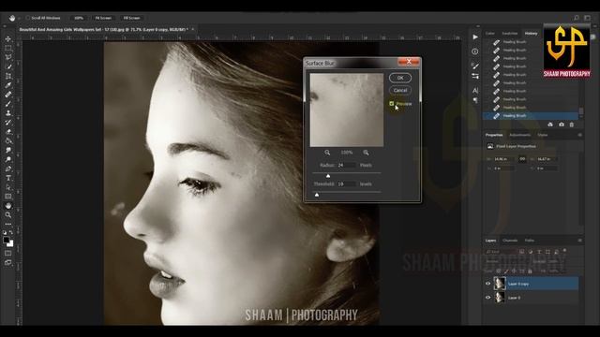This screenshot has height=337, width=600.
Task: Select the Smudge tool
Action: point(8,150)
